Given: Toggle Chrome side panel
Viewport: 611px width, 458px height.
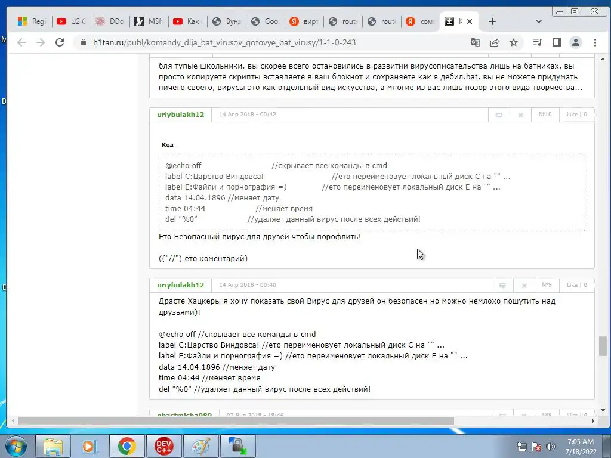Looking at the screenshot, I should (557, 42).
